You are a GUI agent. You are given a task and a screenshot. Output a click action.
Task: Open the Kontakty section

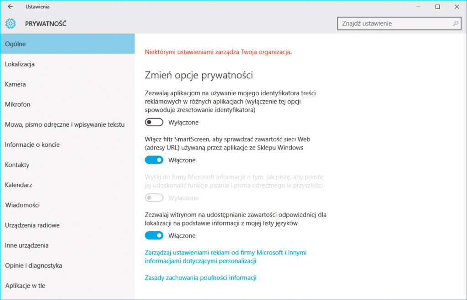coord(17,165)
